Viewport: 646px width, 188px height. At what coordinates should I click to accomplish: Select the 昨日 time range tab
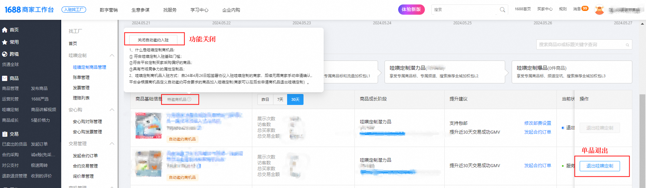265,99
